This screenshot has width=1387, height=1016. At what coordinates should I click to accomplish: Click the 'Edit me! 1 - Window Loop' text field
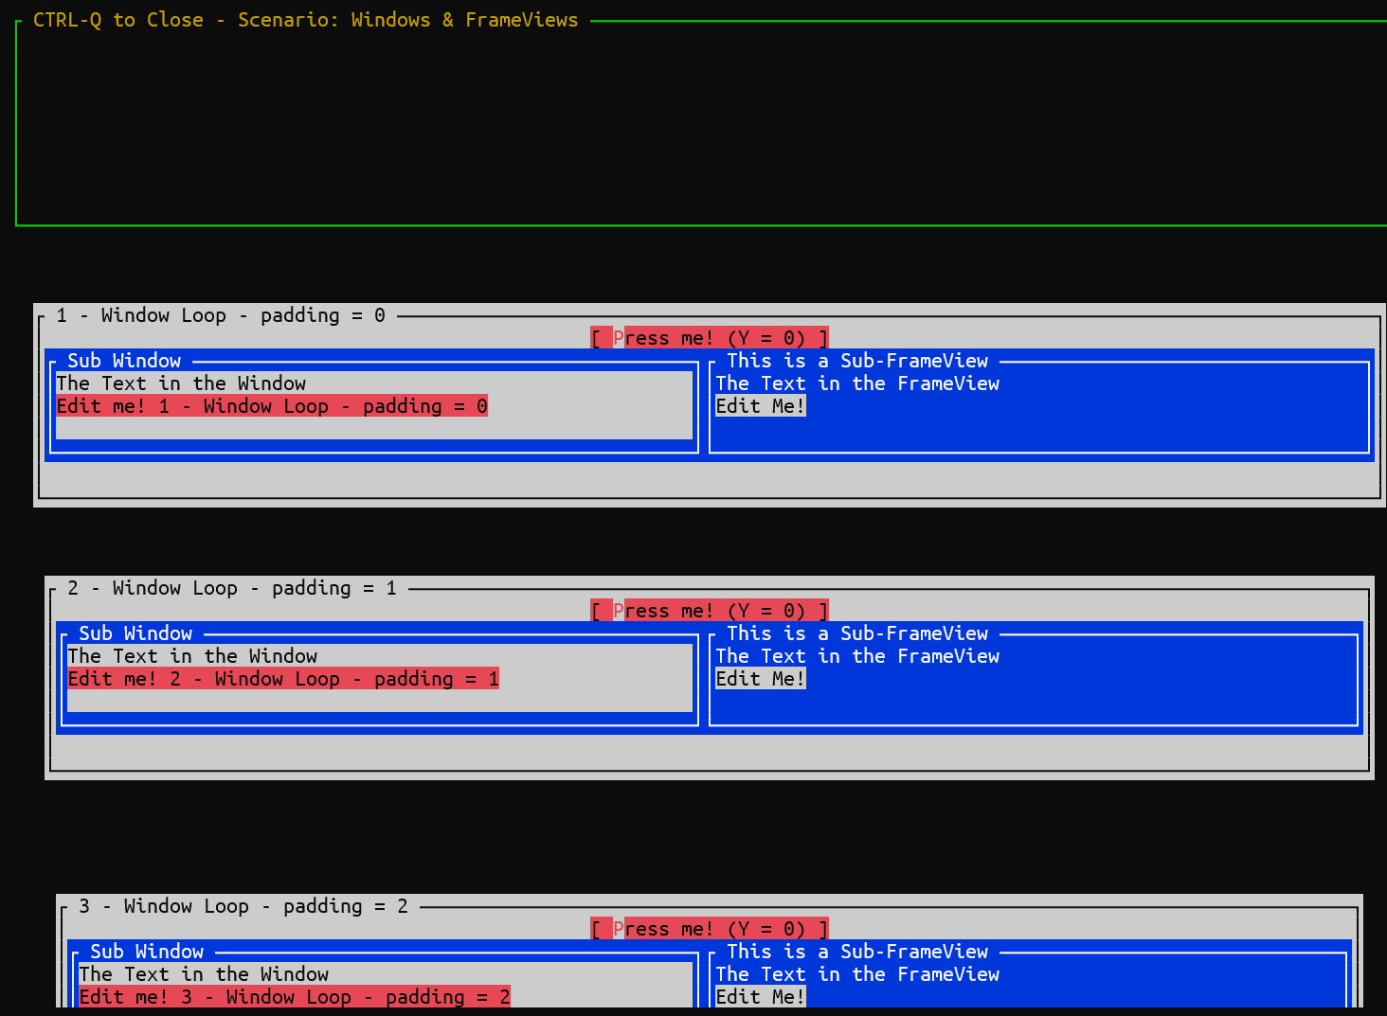[x=271, y=405]
